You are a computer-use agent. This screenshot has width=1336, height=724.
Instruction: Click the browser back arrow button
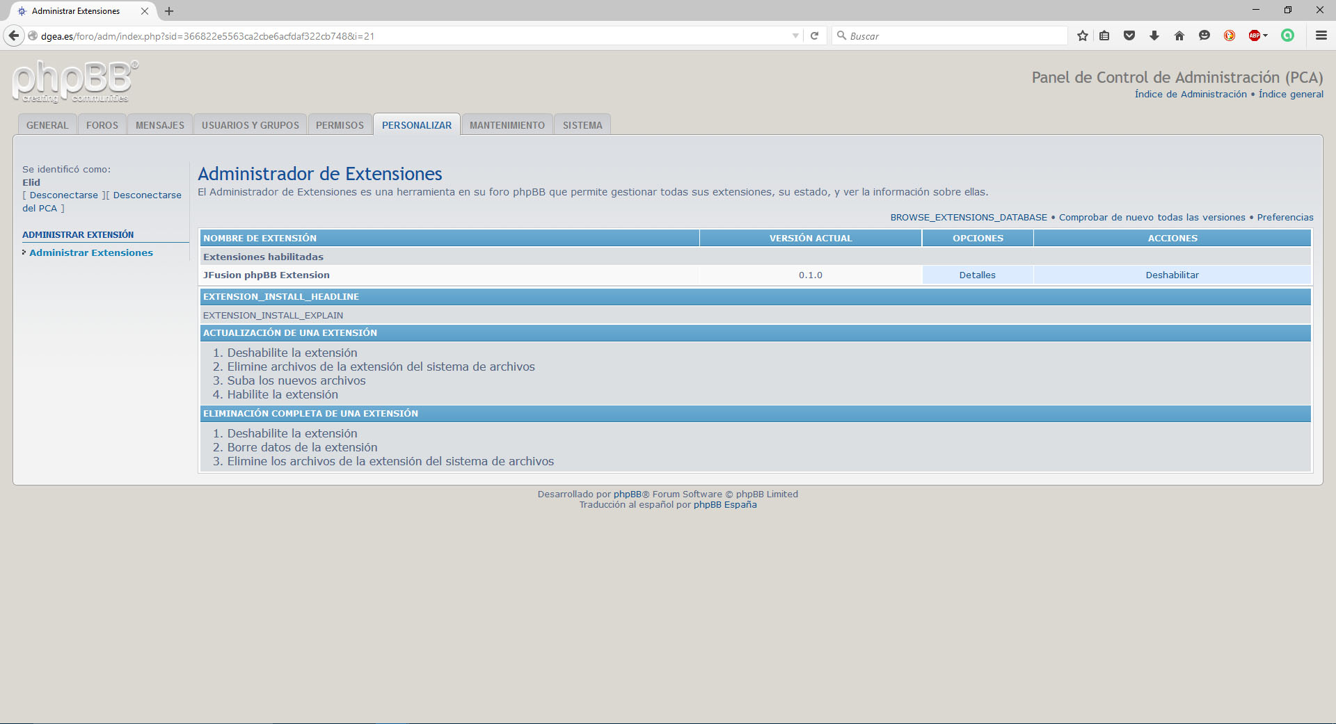pyautogui.click(x=14, y=35)
